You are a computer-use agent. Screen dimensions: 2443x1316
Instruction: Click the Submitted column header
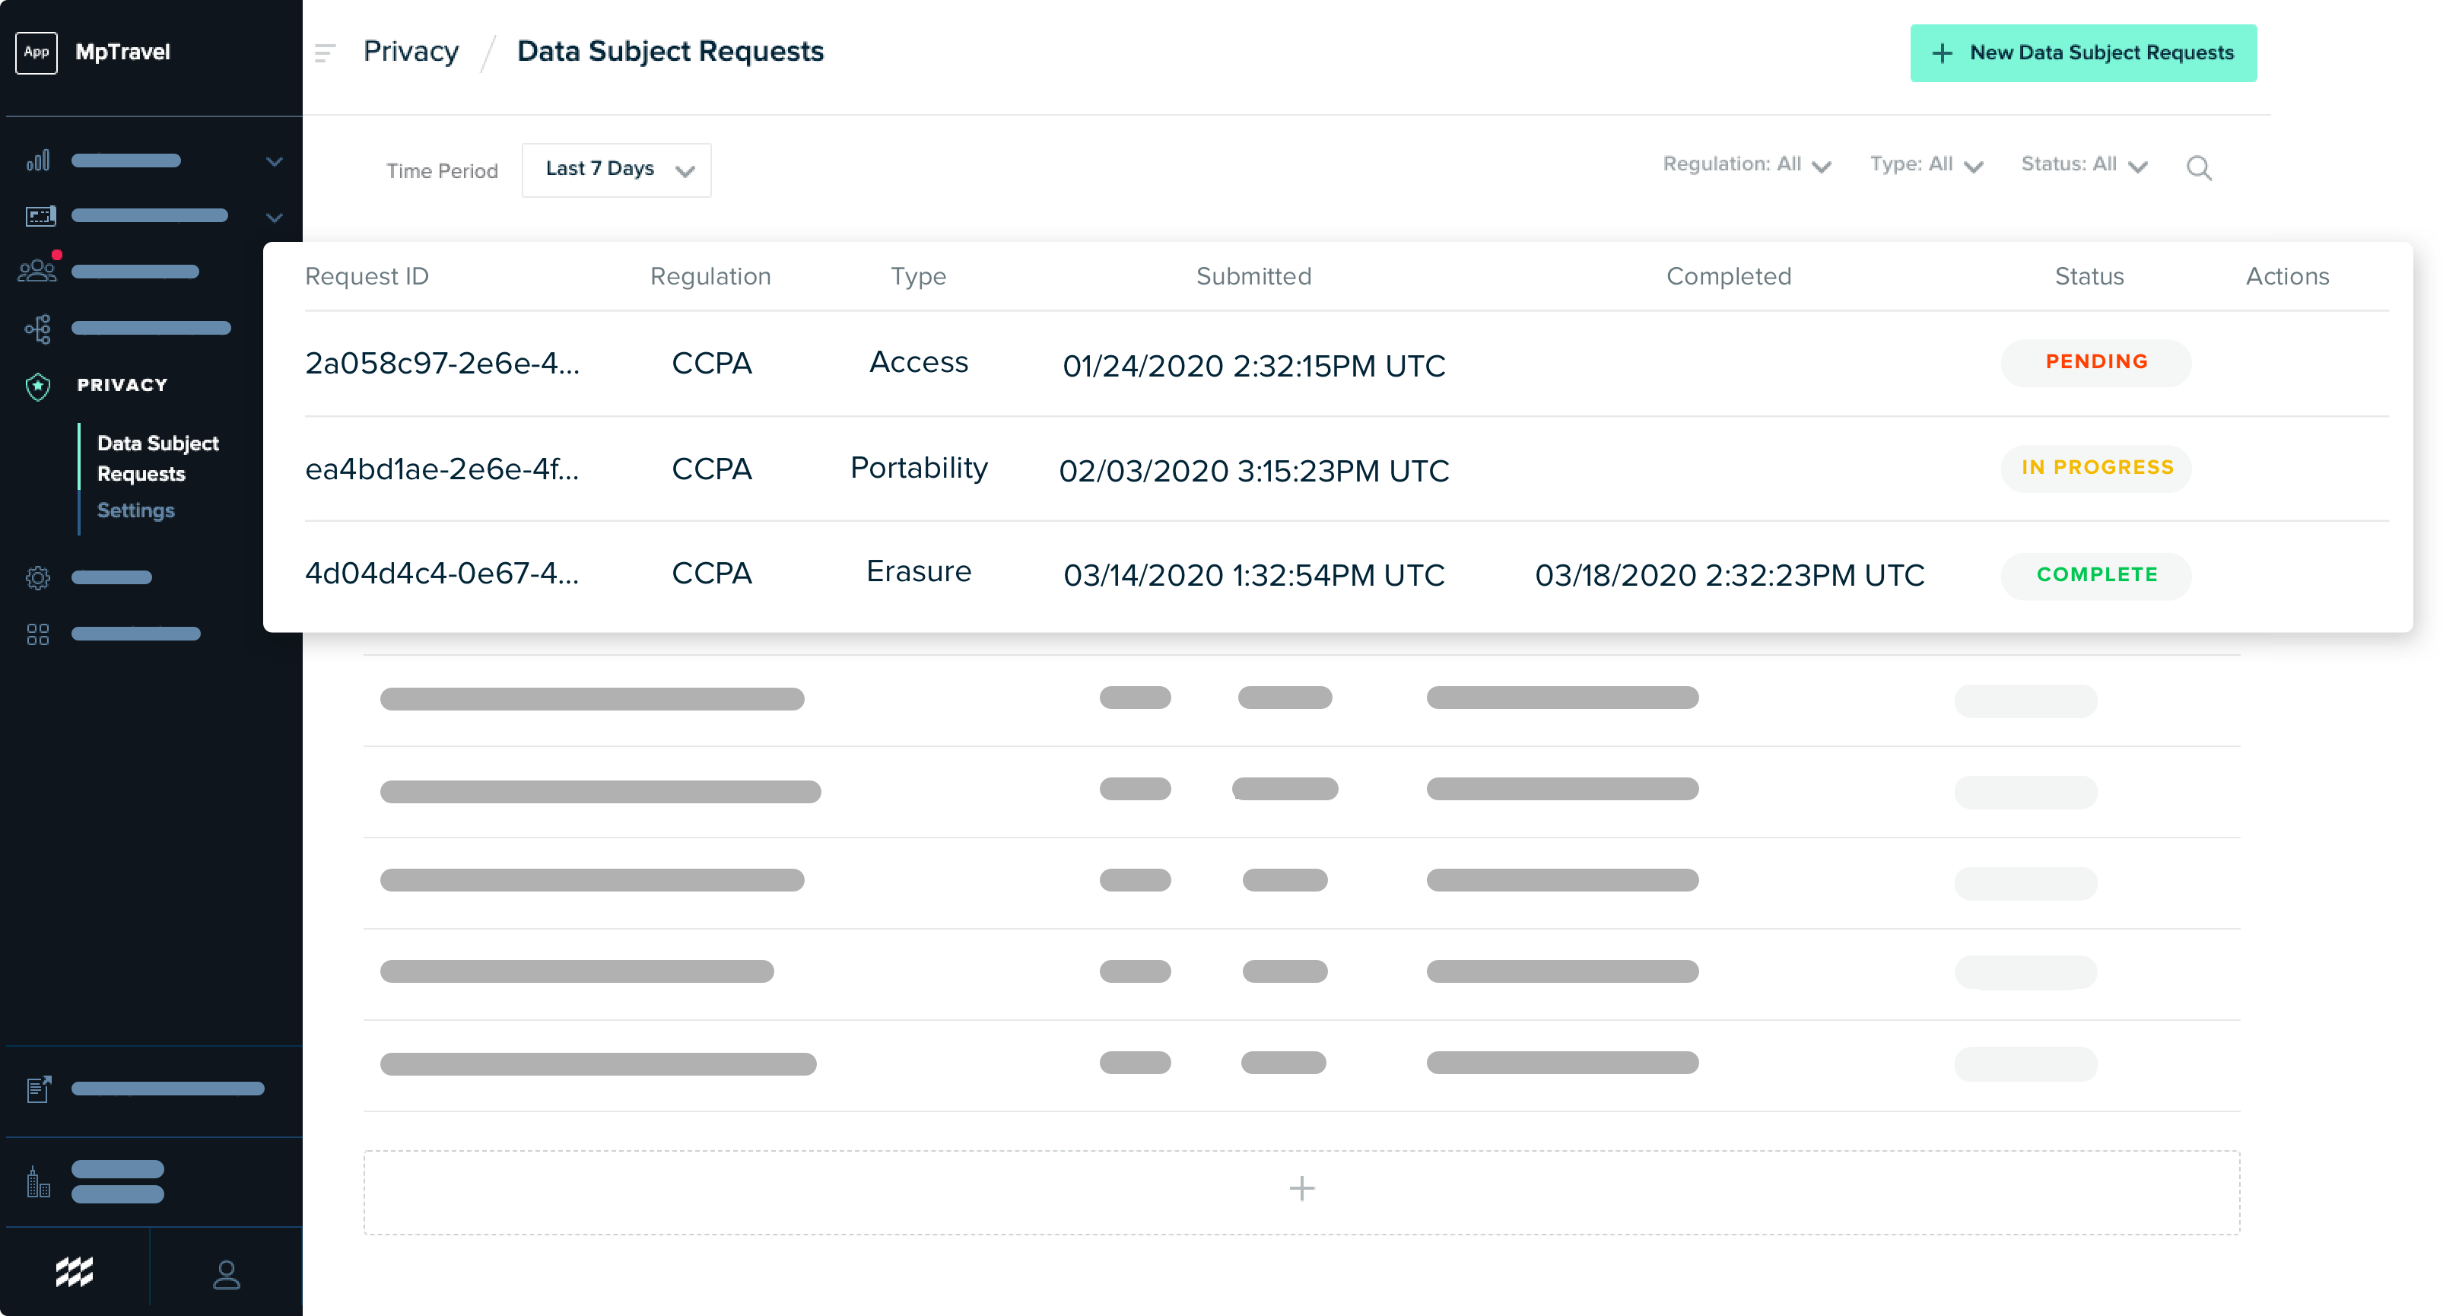pyautogui.click(x=1253, y=276)
